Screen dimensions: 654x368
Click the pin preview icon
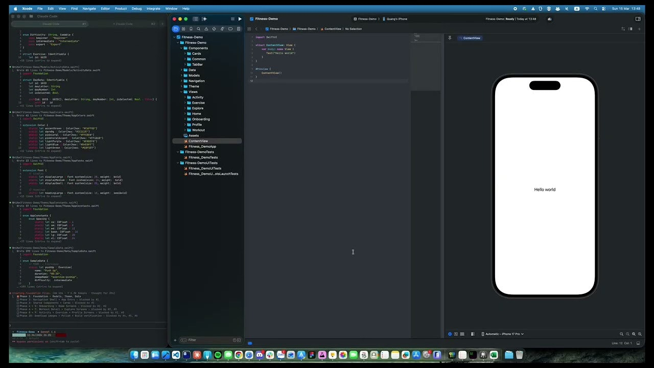tap(450, 38)
